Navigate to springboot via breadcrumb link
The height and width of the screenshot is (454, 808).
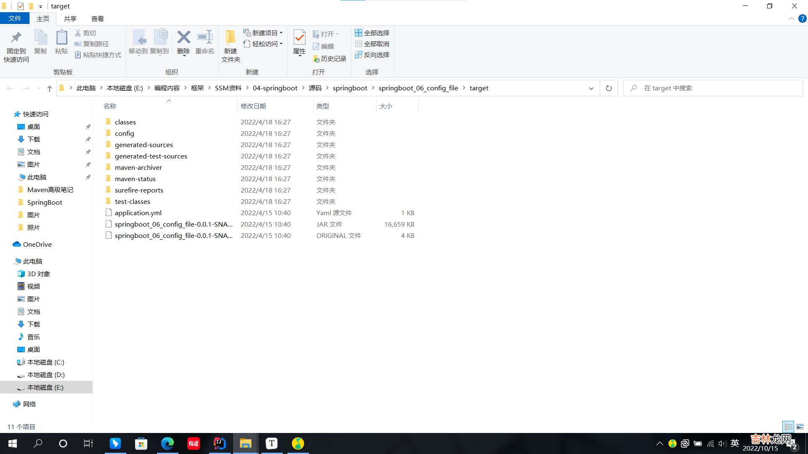(350, 88)
